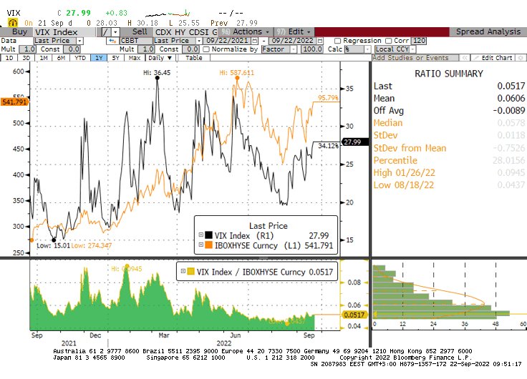Click the Median row in Ratio Summary

click(449, 123)
